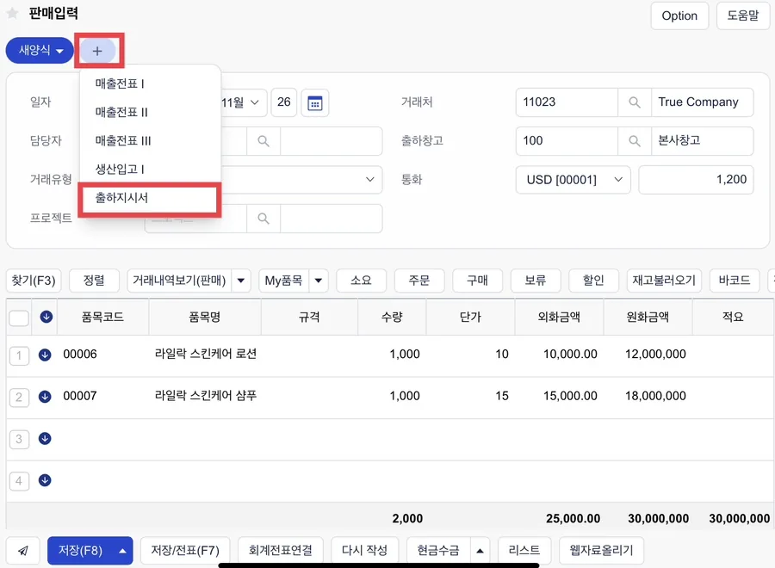The height and width of the screenshot is (568, 775).
Task: Click the 주문 button
Action: (x=419, y=281)
